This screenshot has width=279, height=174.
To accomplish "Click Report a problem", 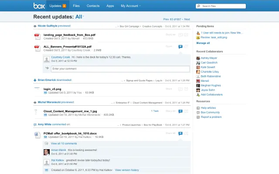I will click(211, 117).
